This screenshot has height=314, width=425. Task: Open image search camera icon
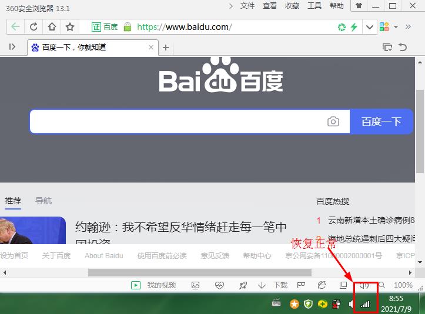click(333, 121)
